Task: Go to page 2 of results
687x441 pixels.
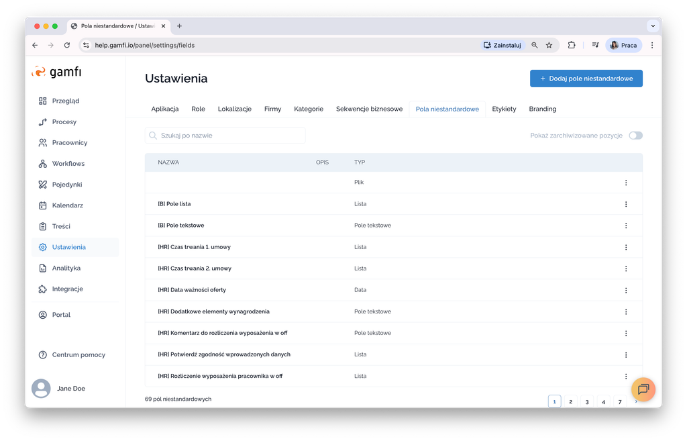Action: (x=570, y=401)
